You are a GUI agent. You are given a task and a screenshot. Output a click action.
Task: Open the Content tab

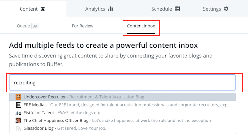coord(32,9)
